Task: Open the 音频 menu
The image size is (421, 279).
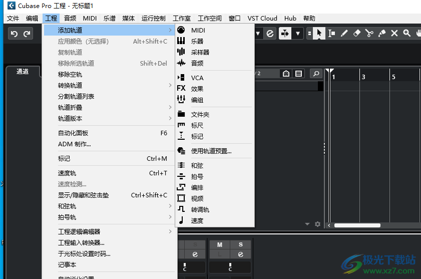Action: (70, 18)
